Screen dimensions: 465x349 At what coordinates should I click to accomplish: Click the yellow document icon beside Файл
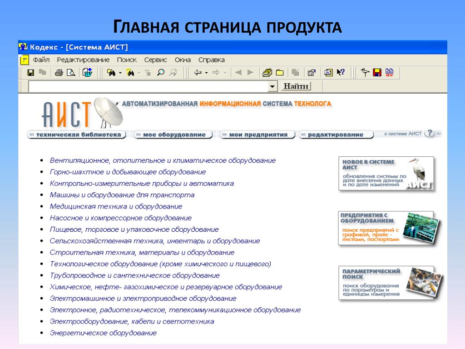(25, 60)
